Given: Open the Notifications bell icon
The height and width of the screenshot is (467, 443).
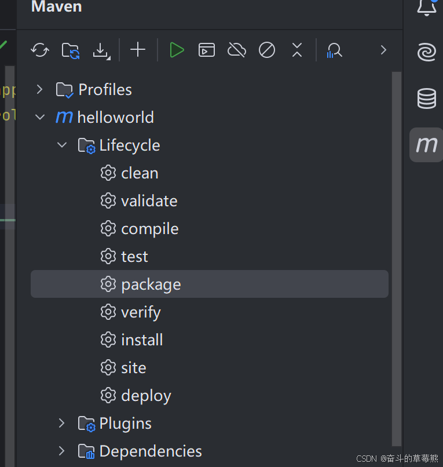Looking at the screenshot, I should pos(427,6).
